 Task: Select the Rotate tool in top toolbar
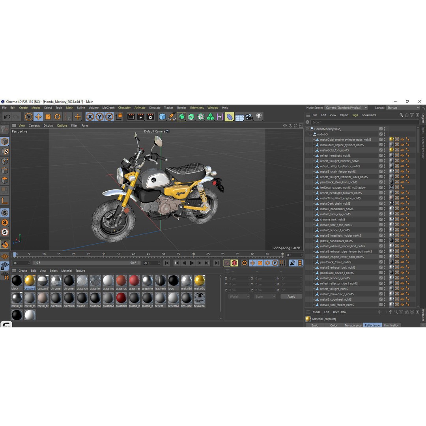pyautogui.click(x=58, y=117)
